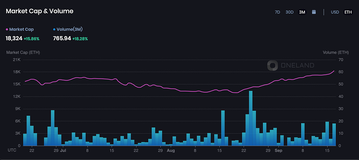This screenshot has height=160, width=359.
Task: Click the Sep label on the time axis
Action: click(279, 151)
